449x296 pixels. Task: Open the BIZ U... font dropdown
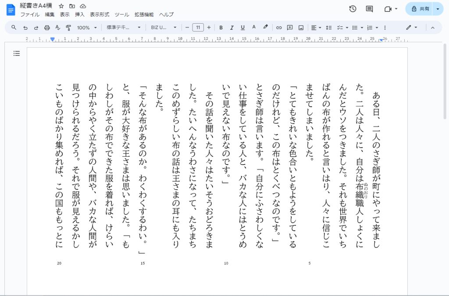pos(164,28)
